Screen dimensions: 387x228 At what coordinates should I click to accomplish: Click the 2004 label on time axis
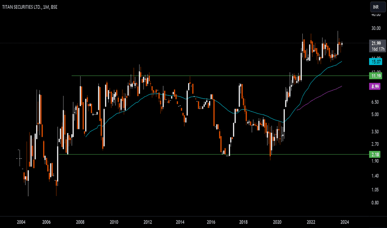coord(21,222)
